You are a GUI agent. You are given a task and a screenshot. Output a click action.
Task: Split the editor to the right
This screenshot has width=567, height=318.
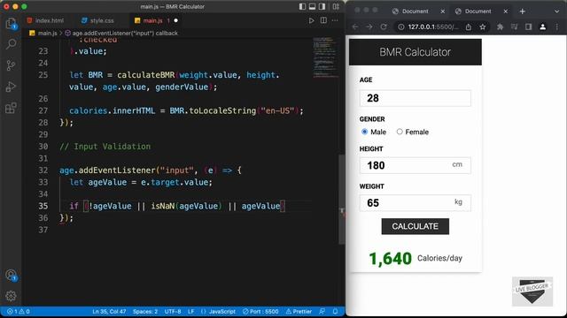point(323,20)
